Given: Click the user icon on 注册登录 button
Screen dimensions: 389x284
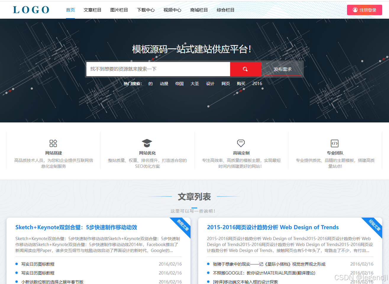Looking at the screenshot, I should click(355, 10).
